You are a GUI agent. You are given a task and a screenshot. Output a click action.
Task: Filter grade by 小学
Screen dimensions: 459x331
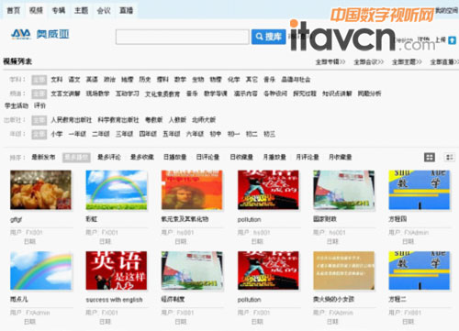coord(57,134)
